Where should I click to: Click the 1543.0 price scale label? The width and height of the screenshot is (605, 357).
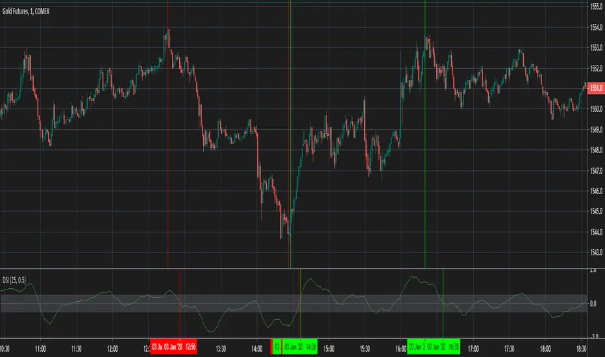tap(596, 252)
